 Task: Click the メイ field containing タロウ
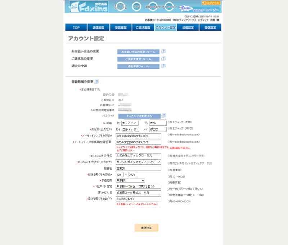158,130
